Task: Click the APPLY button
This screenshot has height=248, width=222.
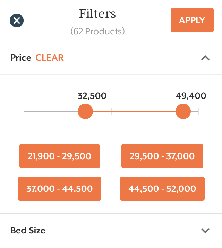Action: tap(192, 20)
